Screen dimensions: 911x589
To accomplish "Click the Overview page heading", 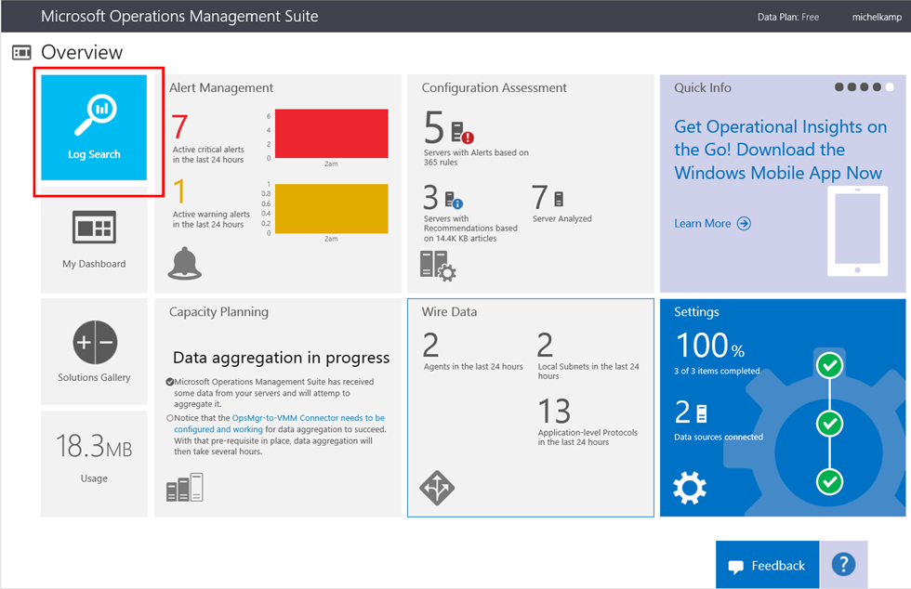I will tap(82, 52).
